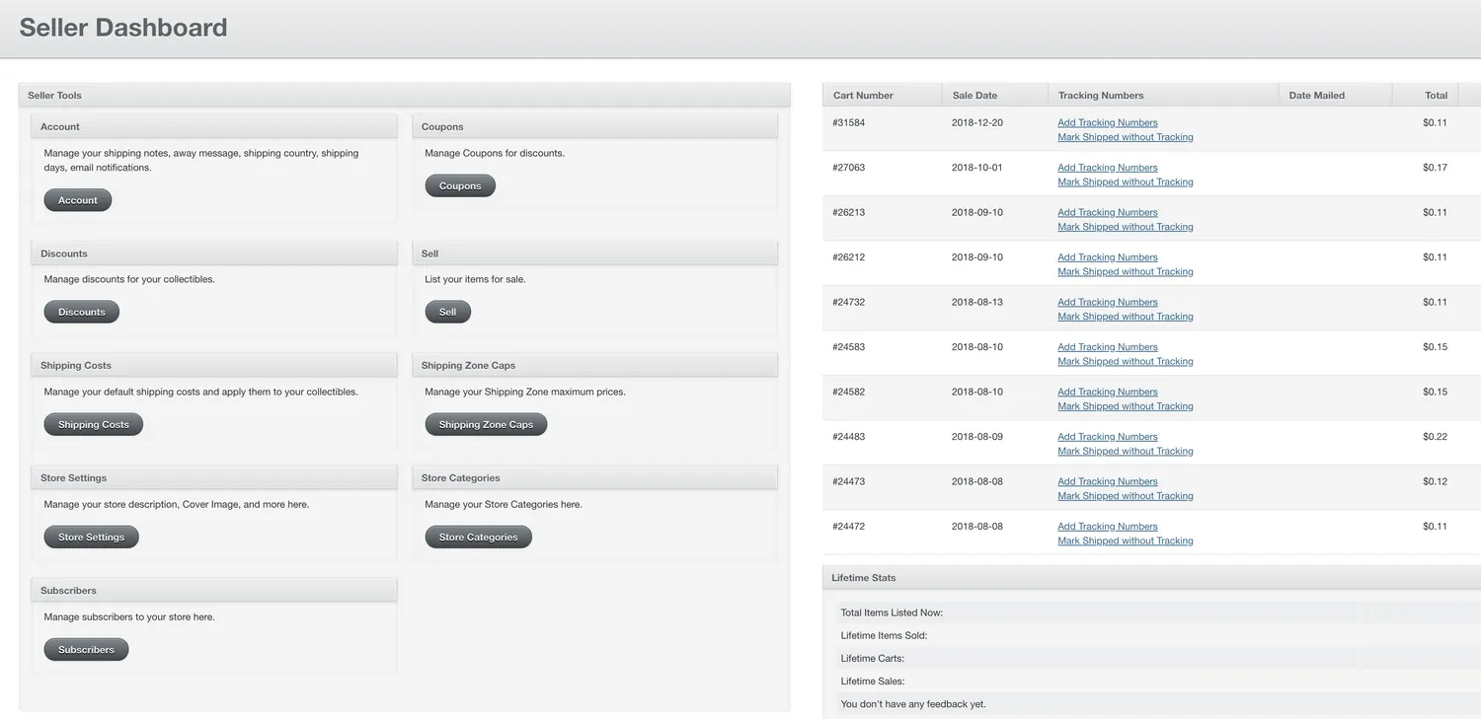Add Tracking Numbers for cart #27063
The height and width of the screenshot is (719, 1481).
point(1107,168)
